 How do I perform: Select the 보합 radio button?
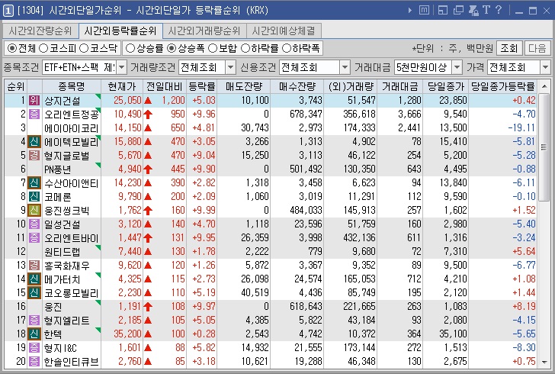coord(213,48)
